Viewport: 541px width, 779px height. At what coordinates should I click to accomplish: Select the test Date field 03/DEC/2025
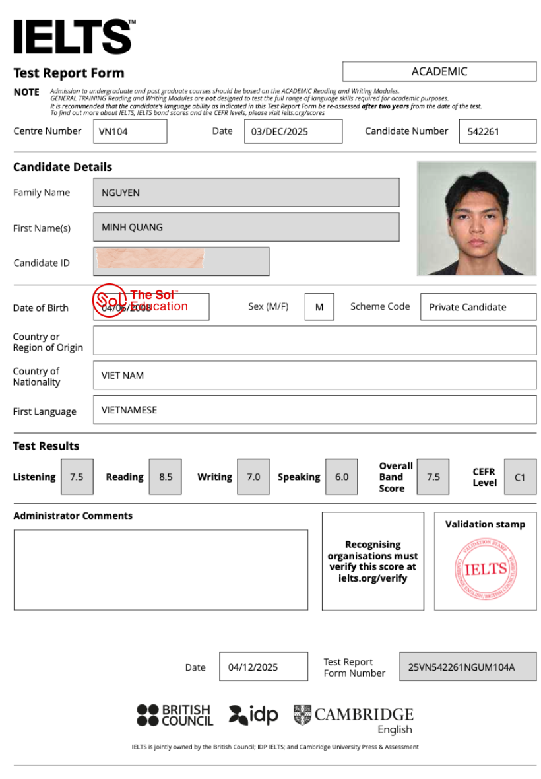tap(293, 131)
